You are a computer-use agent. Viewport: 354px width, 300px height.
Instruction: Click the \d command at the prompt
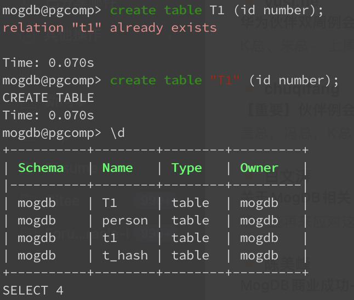pos(117,133)
